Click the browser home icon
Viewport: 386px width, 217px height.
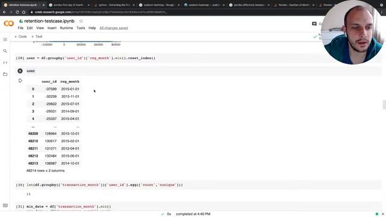24,12
